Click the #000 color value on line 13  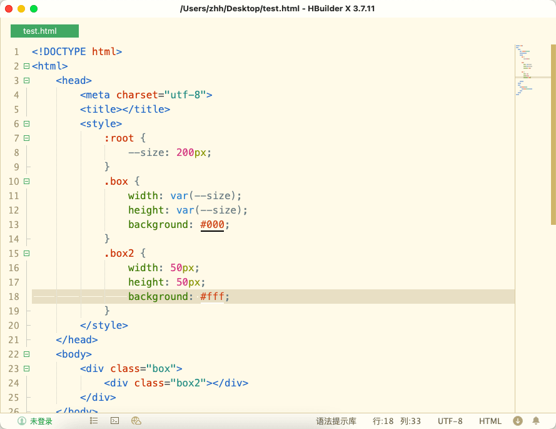212,225
